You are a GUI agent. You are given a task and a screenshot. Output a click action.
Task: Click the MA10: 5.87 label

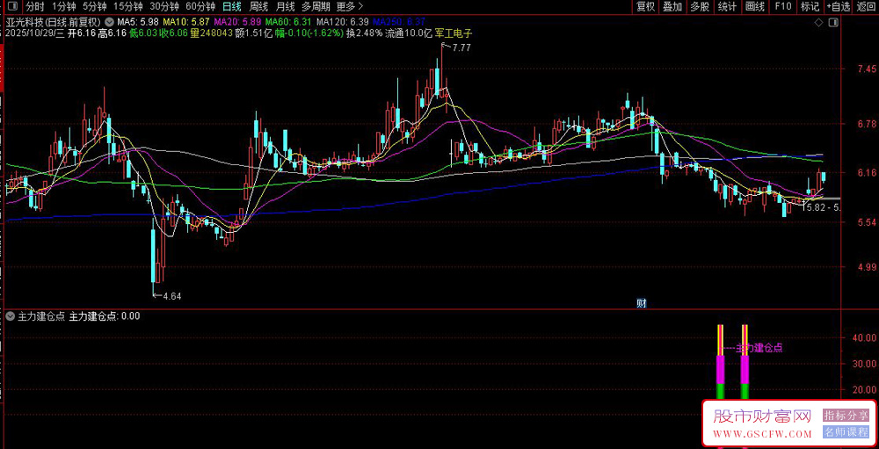coord(188,23)
